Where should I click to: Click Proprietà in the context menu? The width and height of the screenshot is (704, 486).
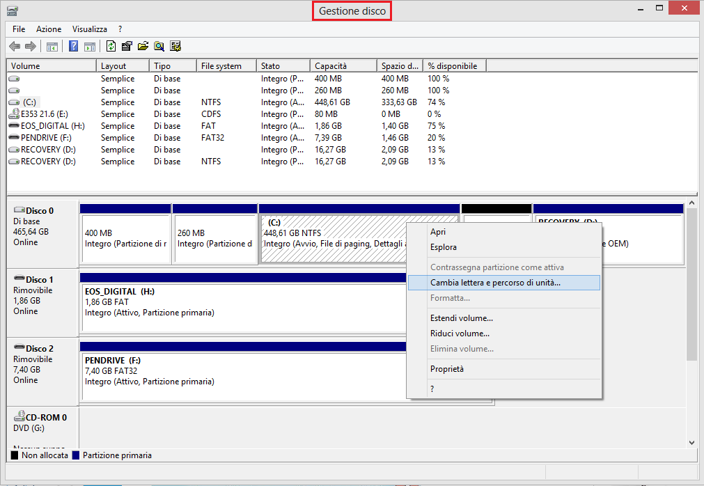(447, 369)
